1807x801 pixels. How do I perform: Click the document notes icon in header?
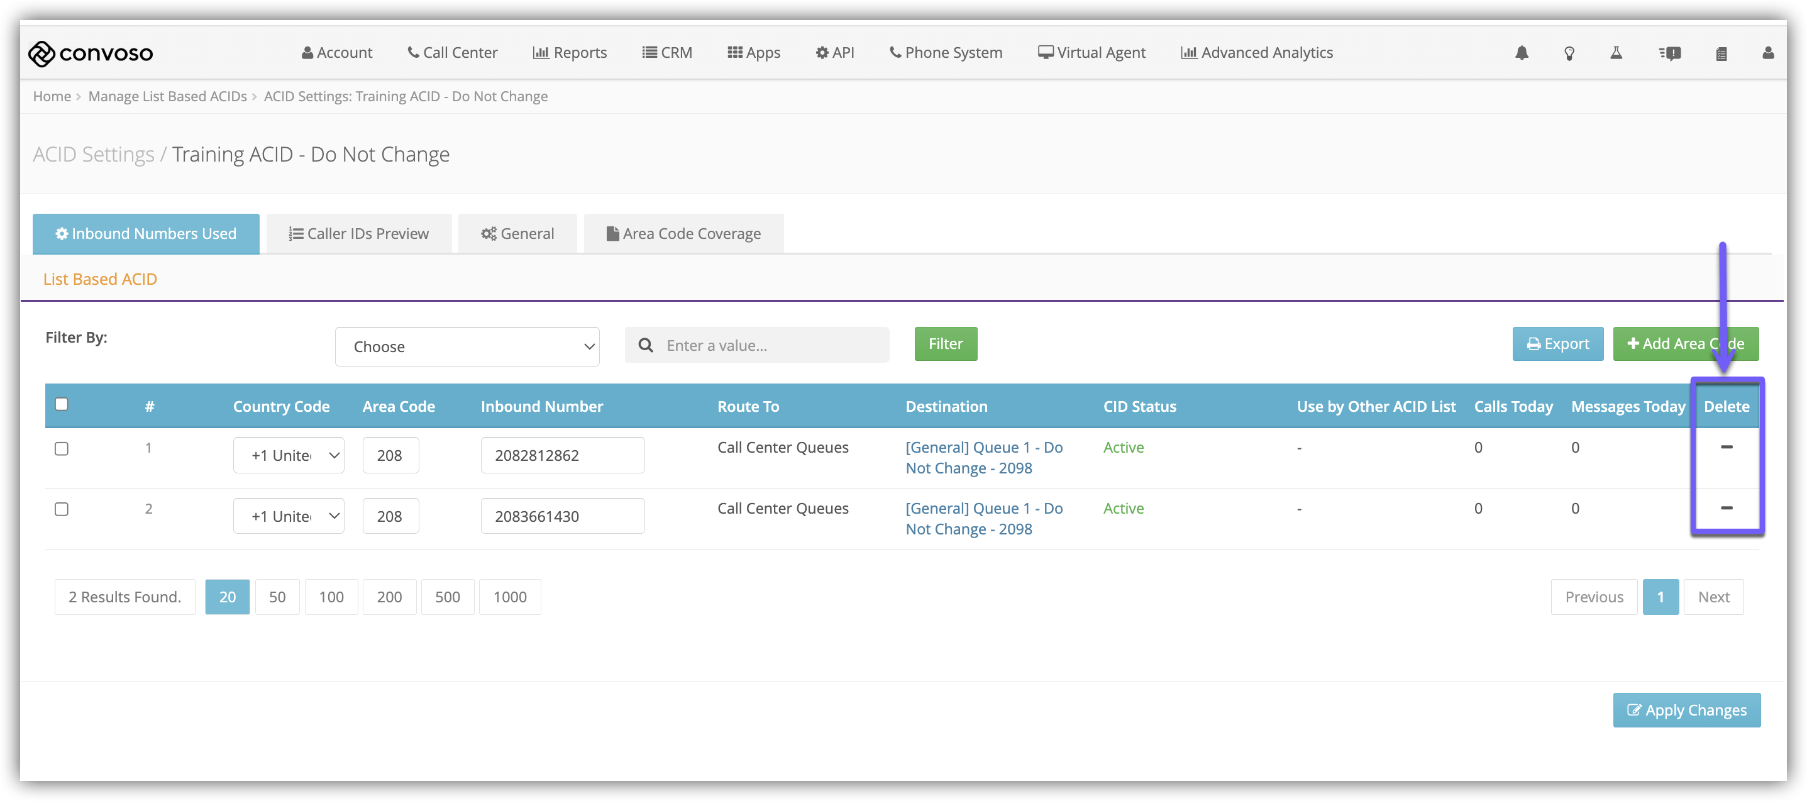point(1721,53)
